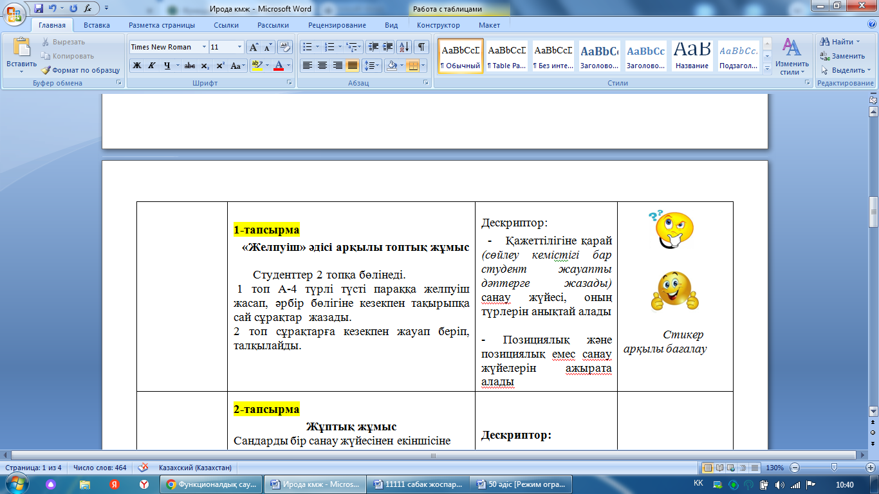Toggle the show paragraph marks icon

coord(421,47)
